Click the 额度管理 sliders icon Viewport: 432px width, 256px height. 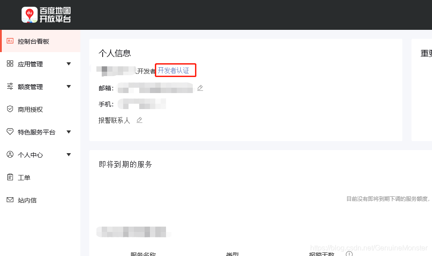click(10, 86)
